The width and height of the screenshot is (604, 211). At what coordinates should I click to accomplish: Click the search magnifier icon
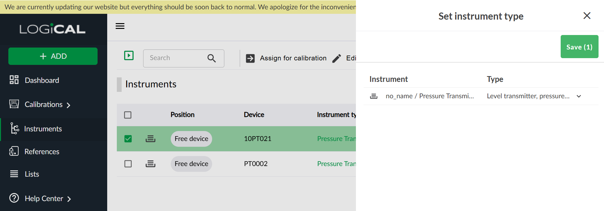pyautogui.click(x=211, y=58)
